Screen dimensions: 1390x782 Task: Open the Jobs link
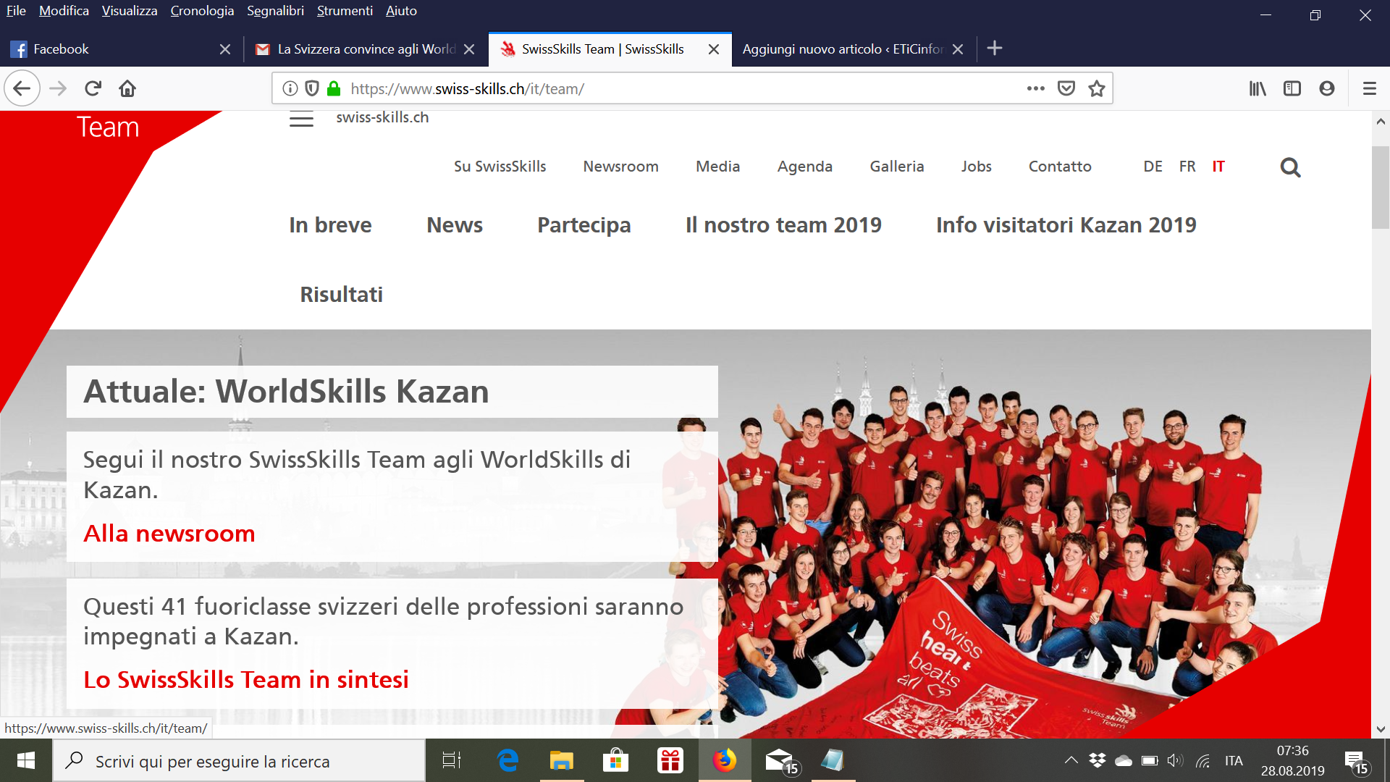tap(976, 167)
